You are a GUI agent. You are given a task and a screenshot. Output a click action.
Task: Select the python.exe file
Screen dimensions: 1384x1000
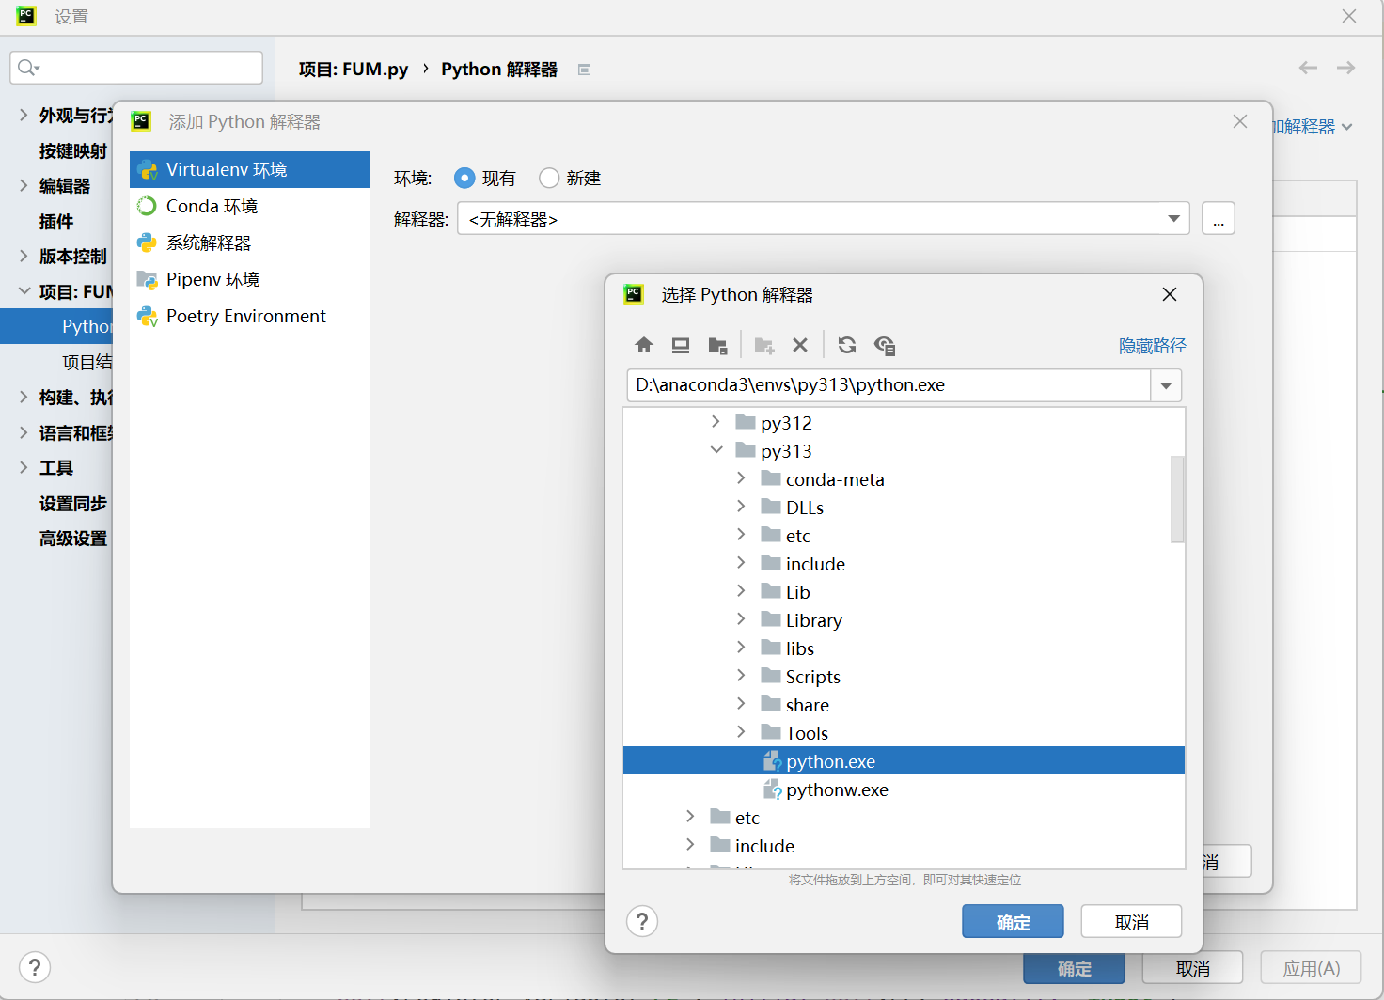click(904, 761)
